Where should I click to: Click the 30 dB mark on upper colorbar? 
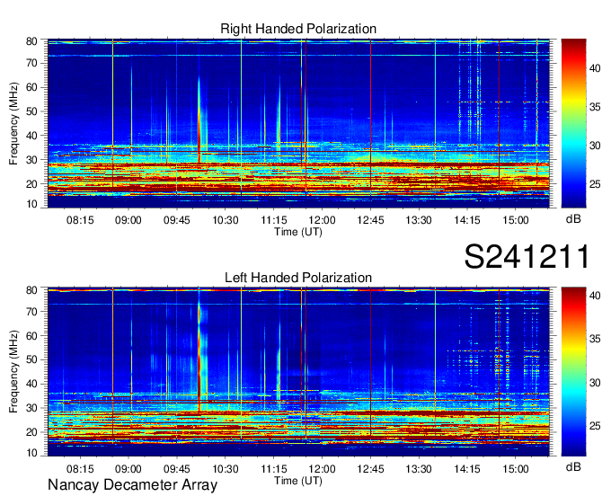pos(595,146)
